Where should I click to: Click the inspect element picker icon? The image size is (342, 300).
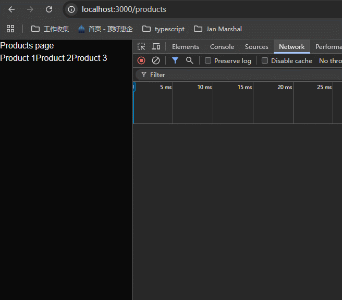coord(141,47)
